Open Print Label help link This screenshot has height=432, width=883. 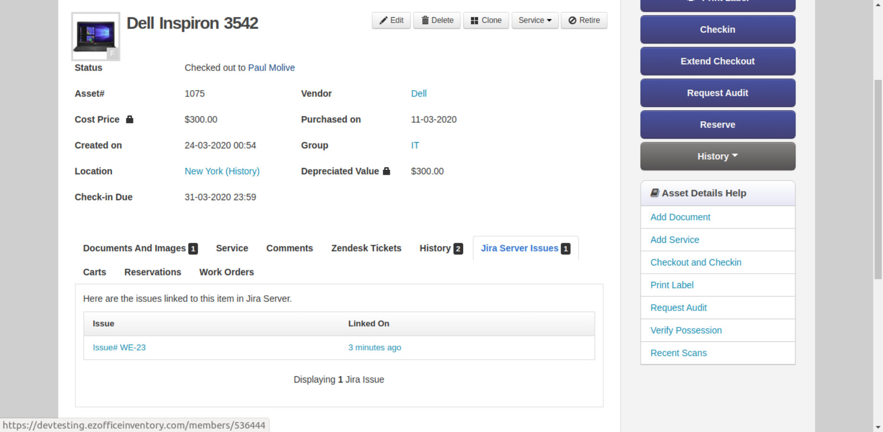(672, 285)
